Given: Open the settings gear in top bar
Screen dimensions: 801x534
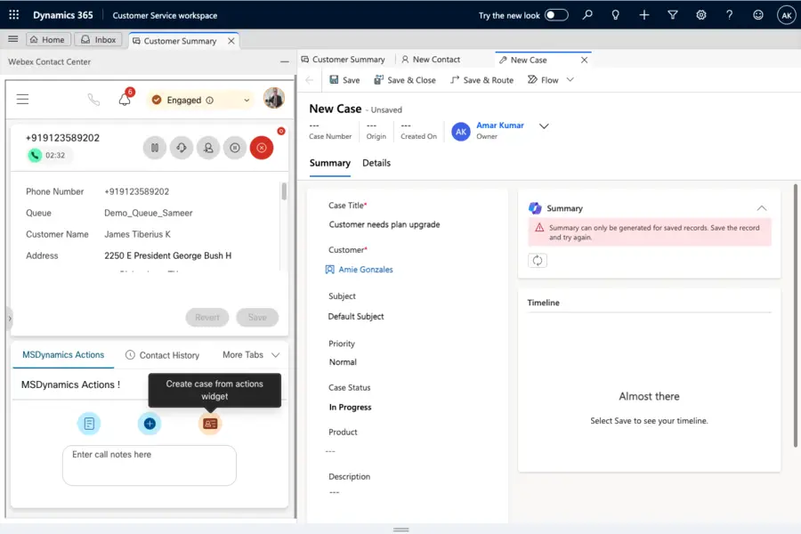Looking at the screenshot, I should [x=701, y=15].
